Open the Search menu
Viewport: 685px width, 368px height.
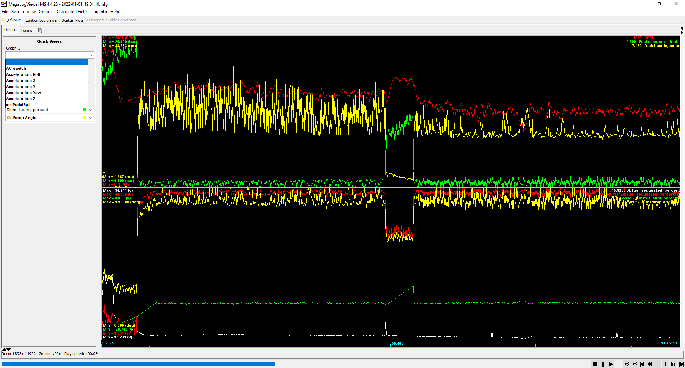click(x=17, y=12)
